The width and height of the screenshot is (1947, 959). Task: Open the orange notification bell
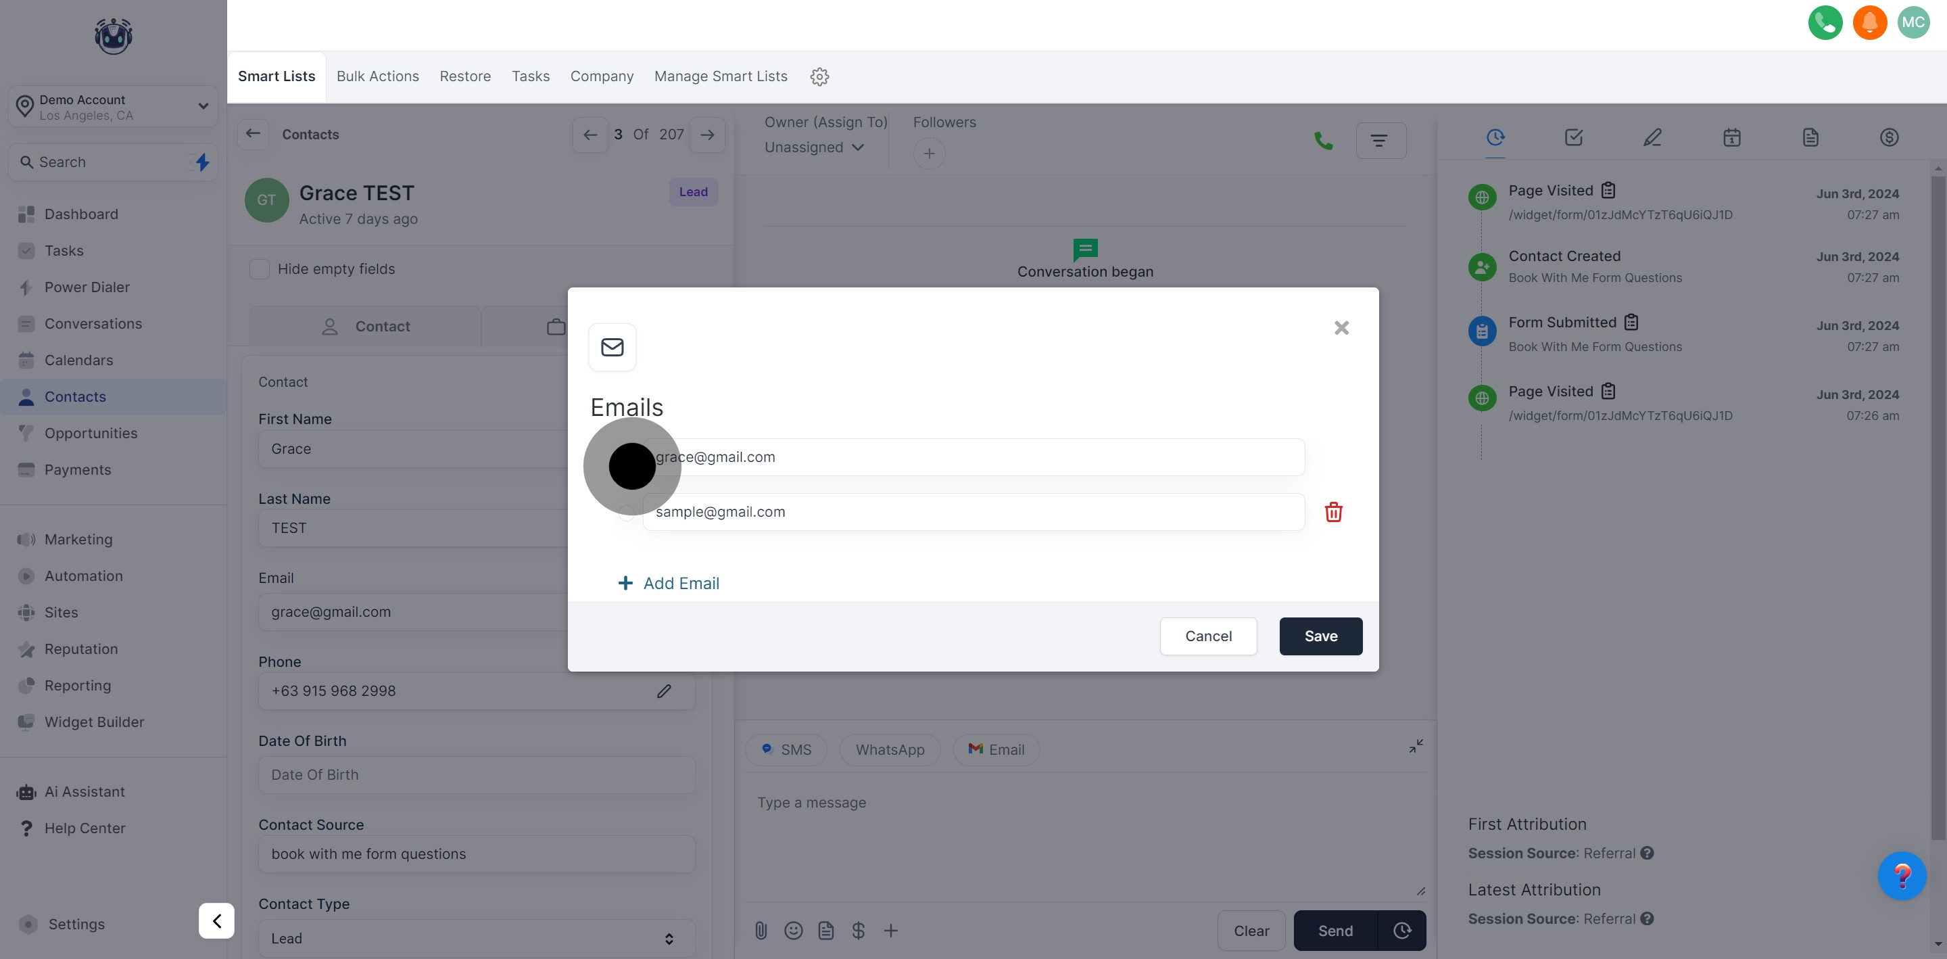[1869, 23]
